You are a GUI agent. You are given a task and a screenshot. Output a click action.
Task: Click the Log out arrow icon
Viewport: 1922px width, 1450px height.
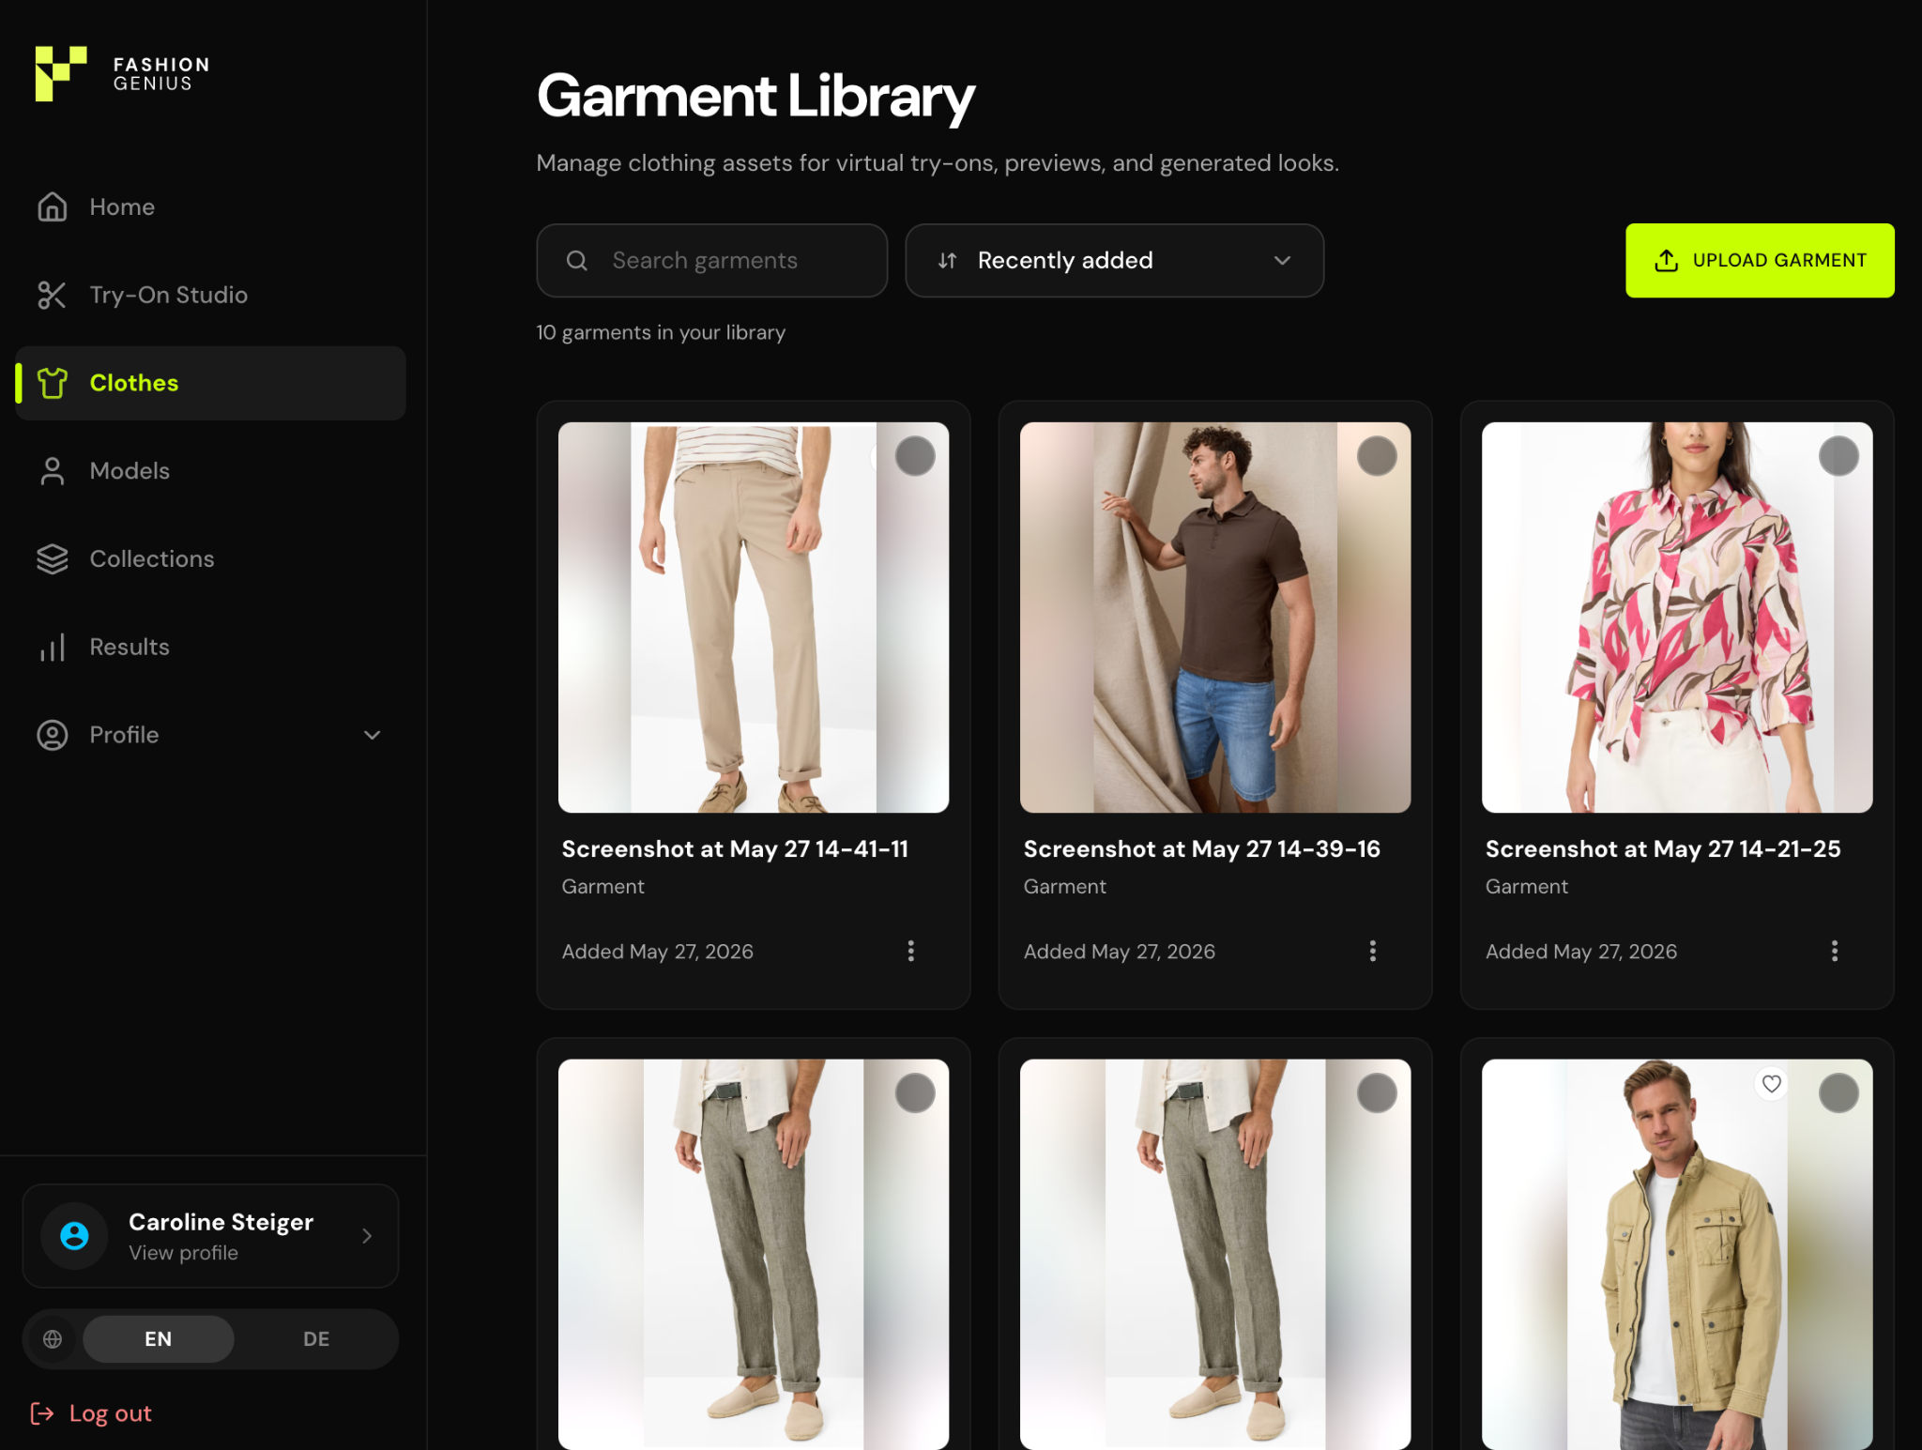coord(42,1413)
